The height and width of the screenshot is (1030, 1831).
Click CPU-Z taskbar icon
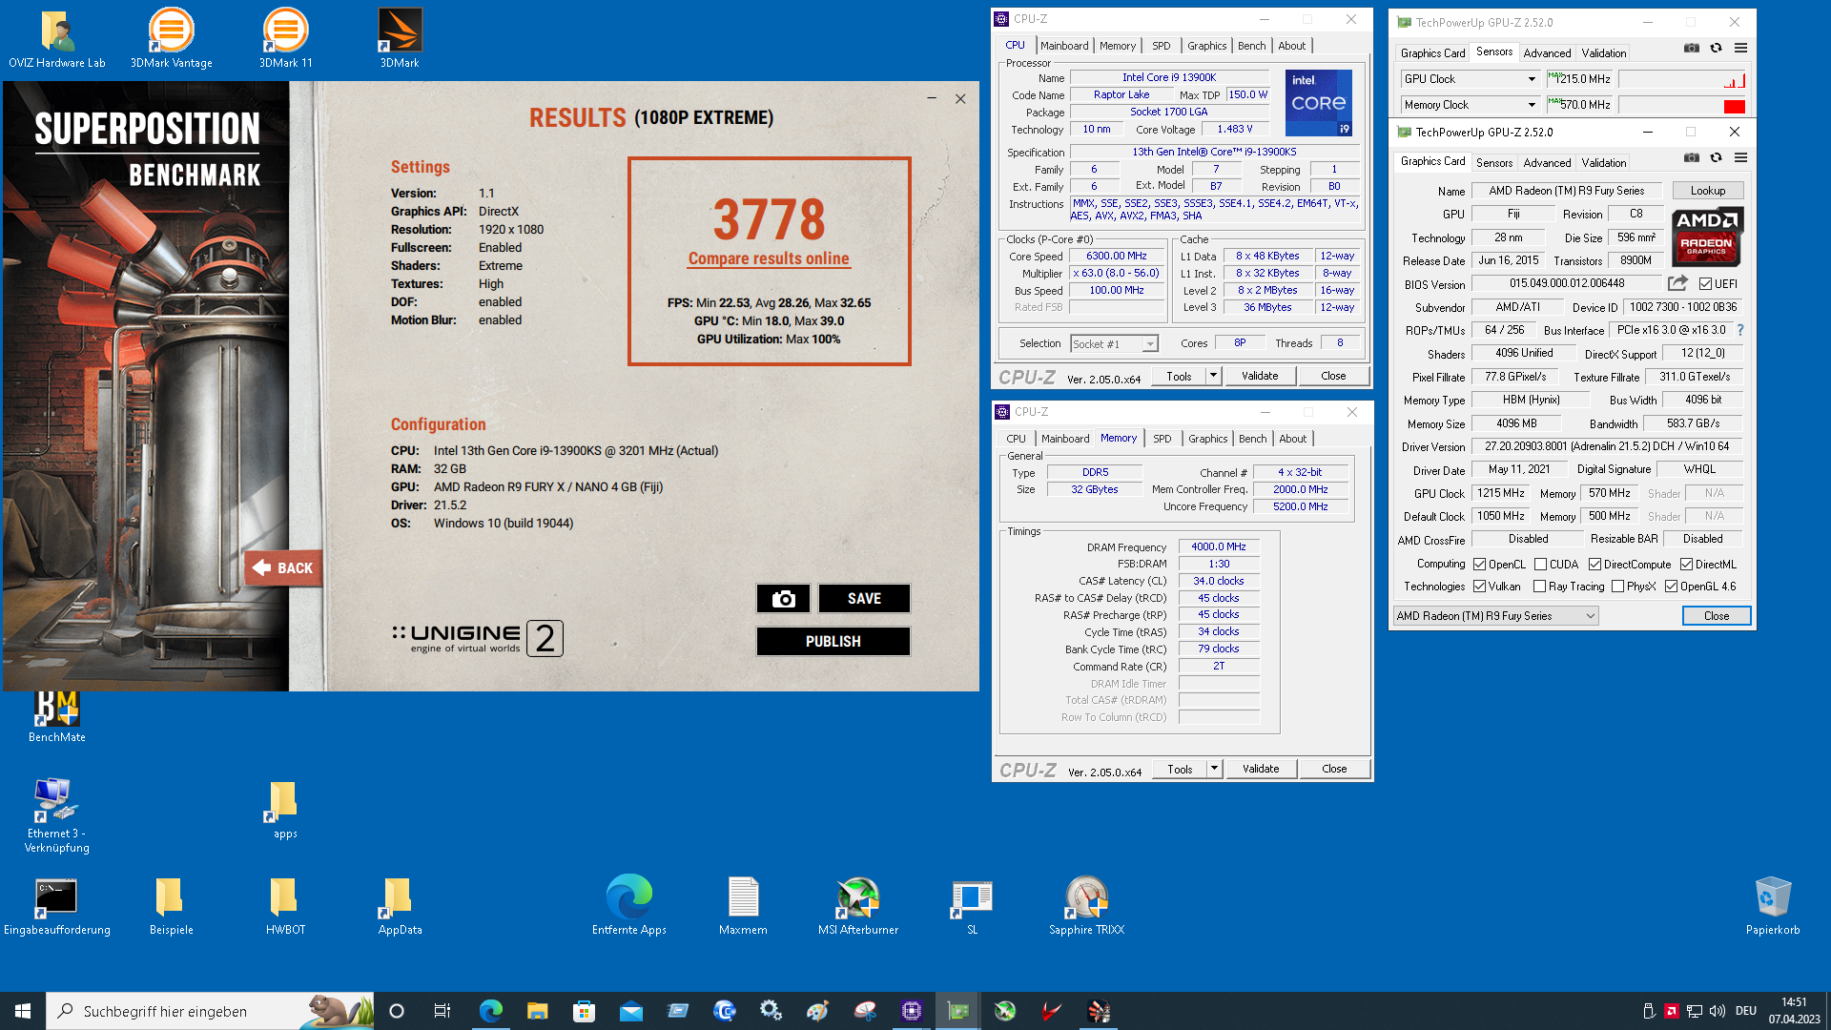tap(911, 1011)
